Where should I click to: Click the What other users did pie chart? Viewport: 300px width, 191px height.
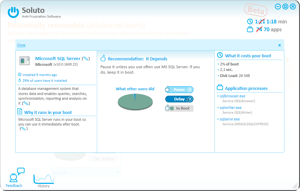pos(135,102)
